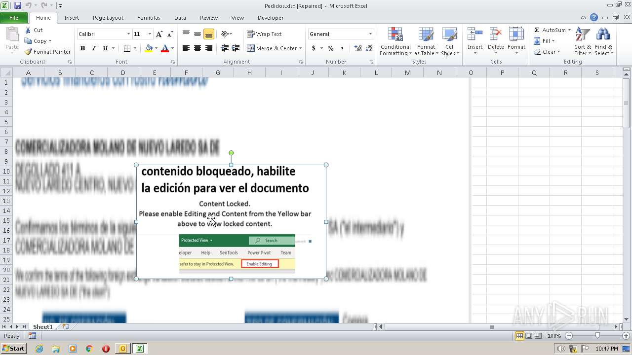This screenshot has width=632, height=355.
Task: Open the Fill Color dropdown arrow
Action: point(156,48)
